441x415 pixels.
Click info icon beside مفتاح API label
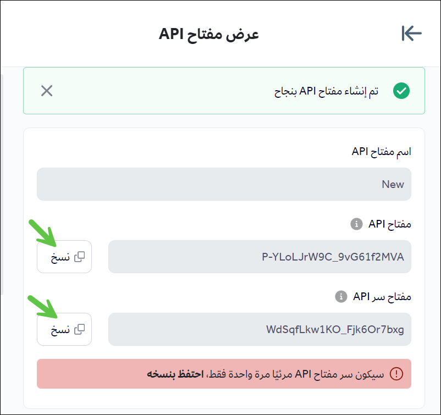(356, 224)
